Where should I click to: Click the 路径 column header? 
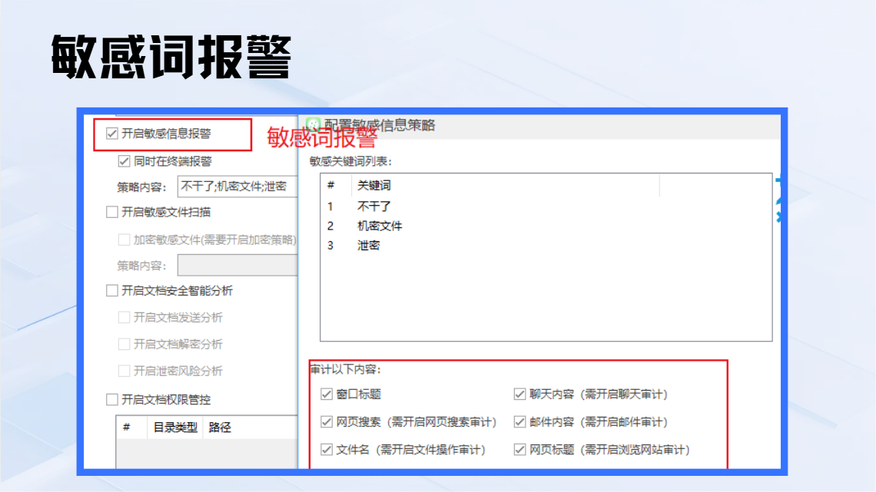250,428
